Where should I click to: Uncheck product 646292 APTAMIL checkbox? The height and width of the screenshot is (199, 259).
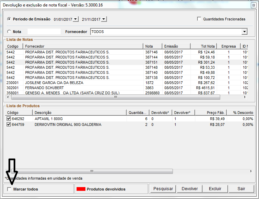point(9,119)
